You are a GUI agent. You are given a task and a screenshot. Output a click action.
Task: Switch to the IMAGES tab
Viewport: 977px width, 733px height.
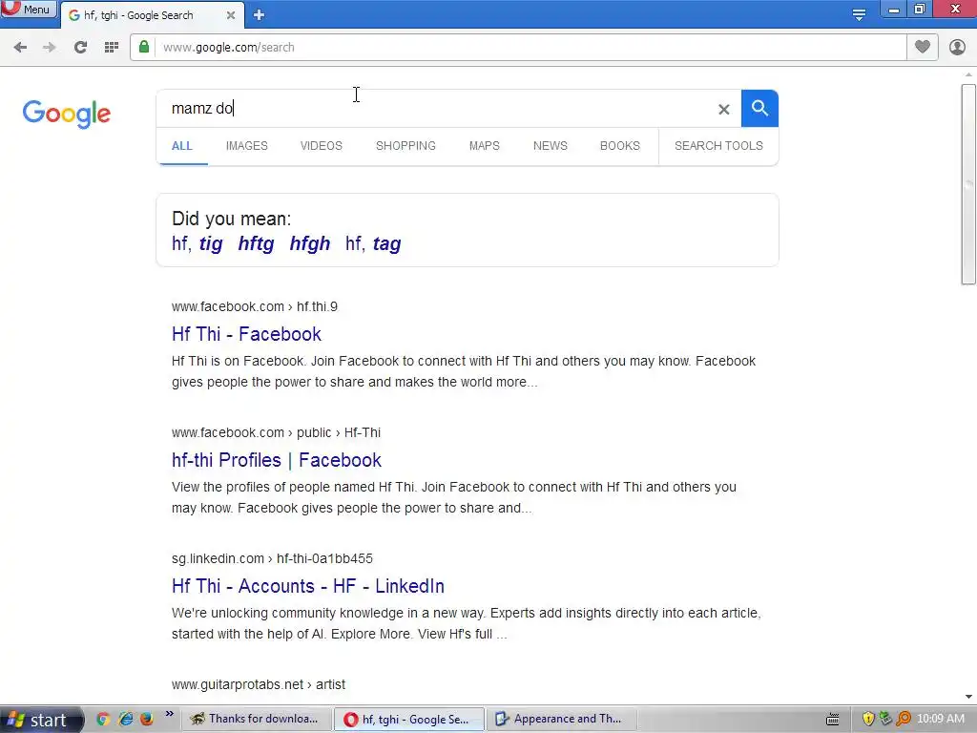click(x=247, y=146)
